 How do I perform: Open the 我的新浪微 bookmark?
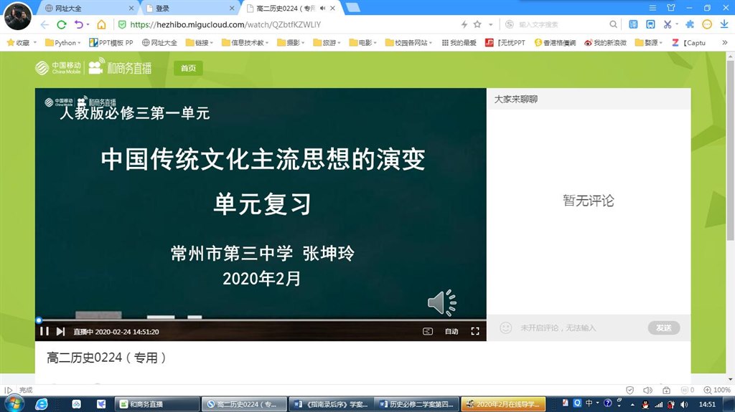point(605,42)
